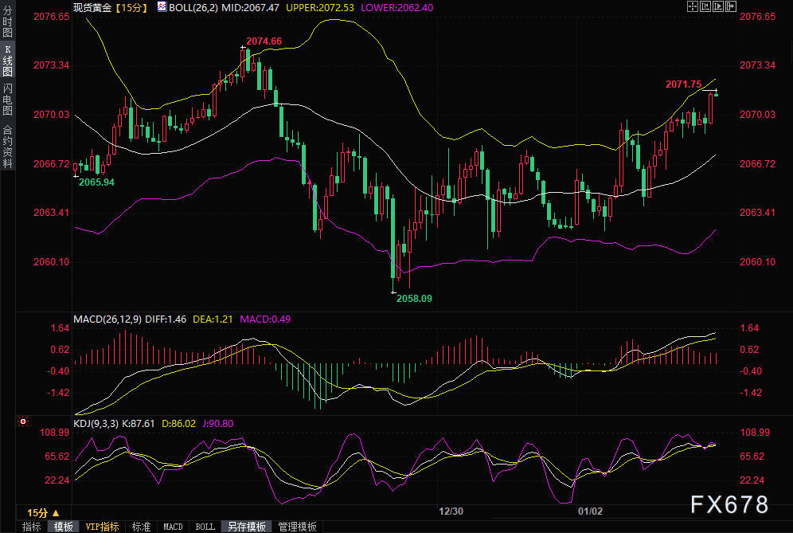793x533 pixels.
Task: Apply the BOLL template at bottom
Action: point(205,527)
